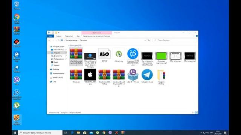
Task: Select the imgingest png with camera logo
Action: coord(133,57)
